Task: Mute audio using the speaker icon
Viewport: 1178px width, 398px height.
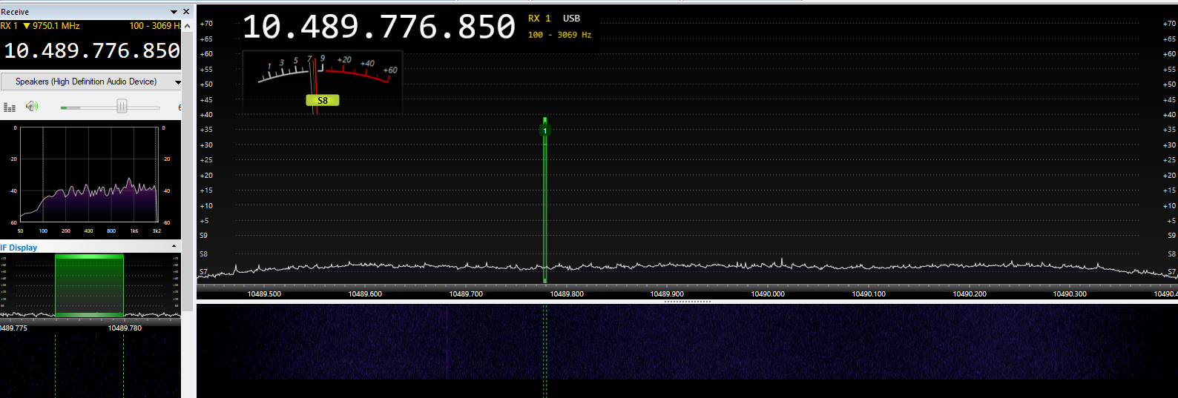Action: pos(31,107)
